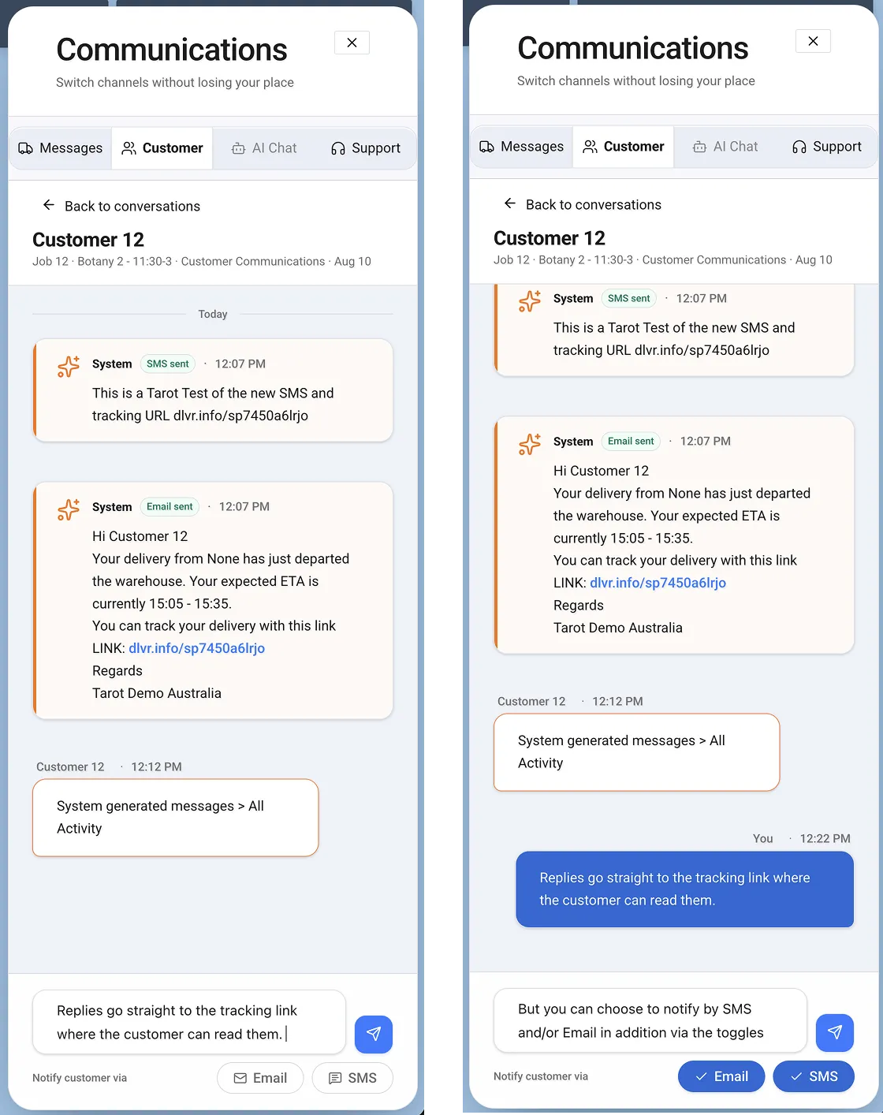Go back to conversations in left panel
883x1115 pixels.
pyautogui.click(x=121, y=206)
